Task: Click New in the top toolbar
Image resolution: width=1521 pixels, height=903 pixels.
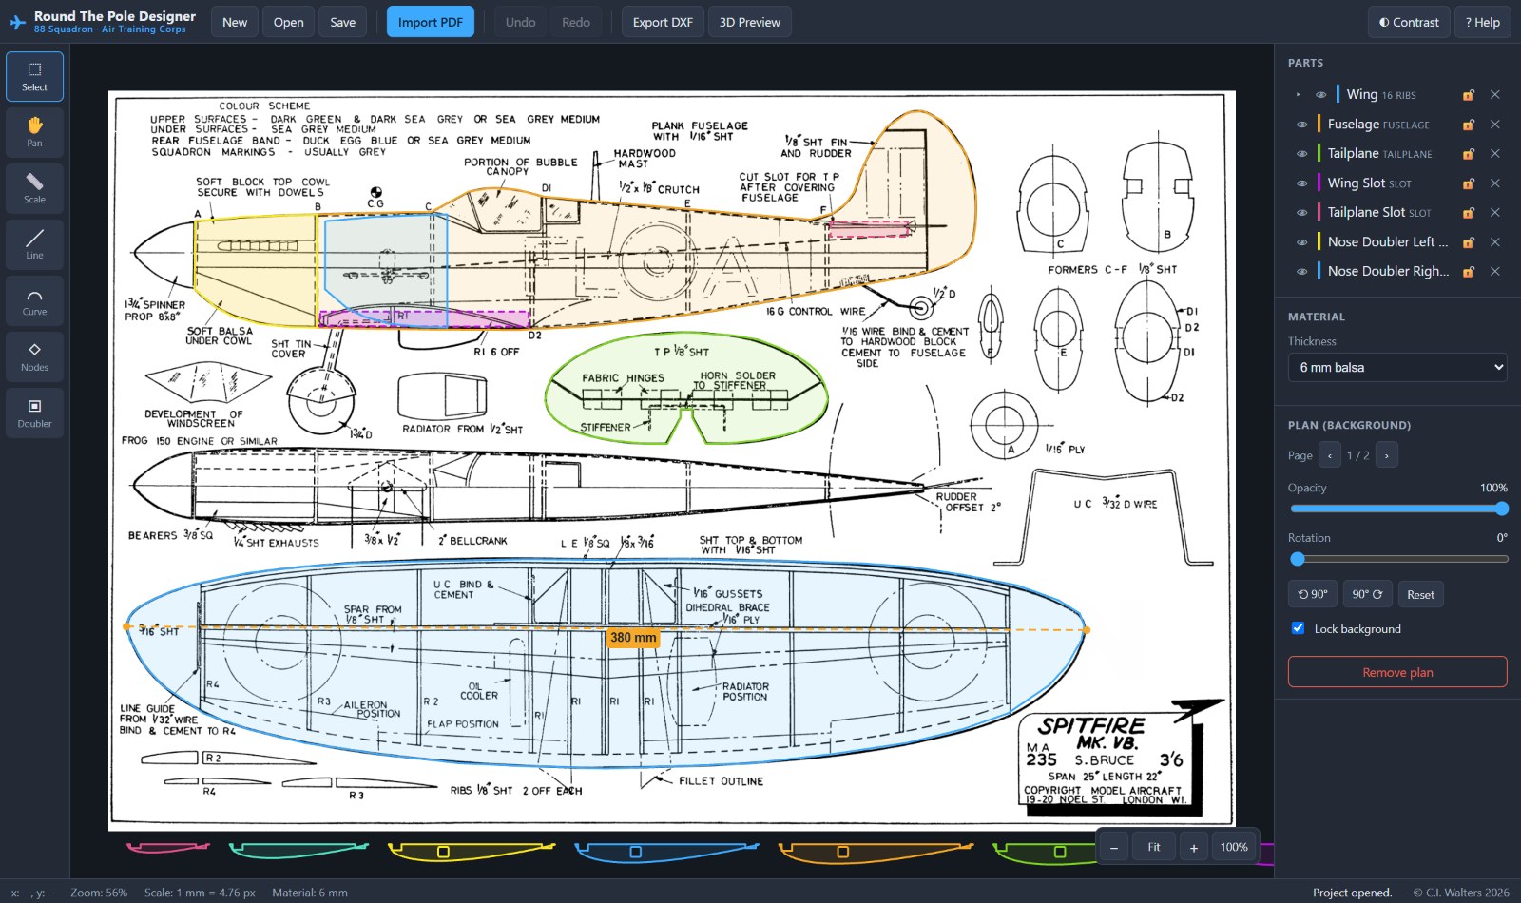Action: (235, 22)
